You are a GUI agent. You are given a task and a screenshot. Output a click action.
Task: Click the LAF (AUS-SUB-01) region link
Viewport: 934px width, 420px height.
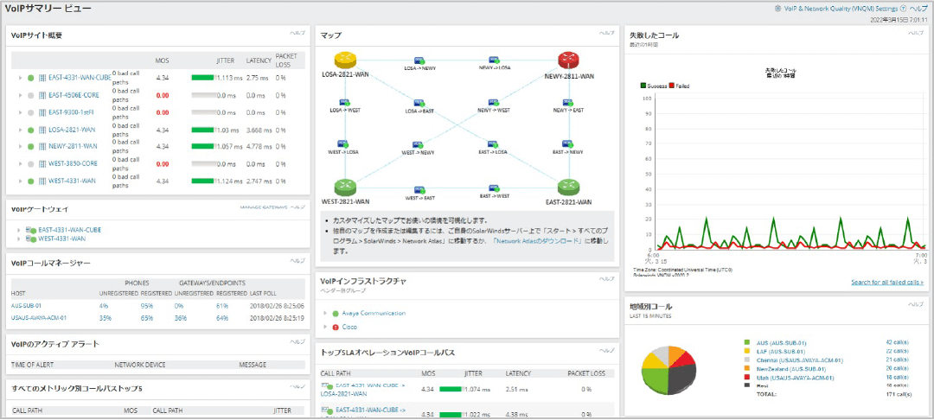(781, 352)
